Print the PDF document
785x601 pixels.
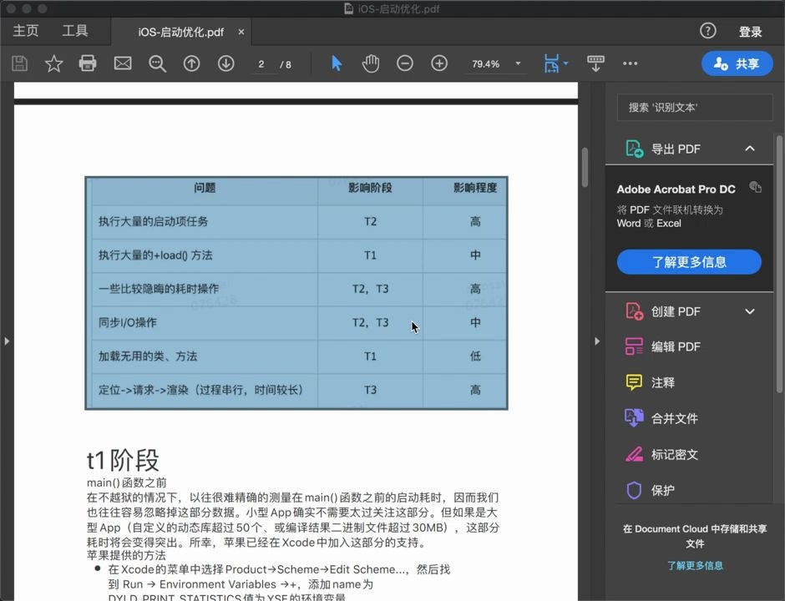88,63
